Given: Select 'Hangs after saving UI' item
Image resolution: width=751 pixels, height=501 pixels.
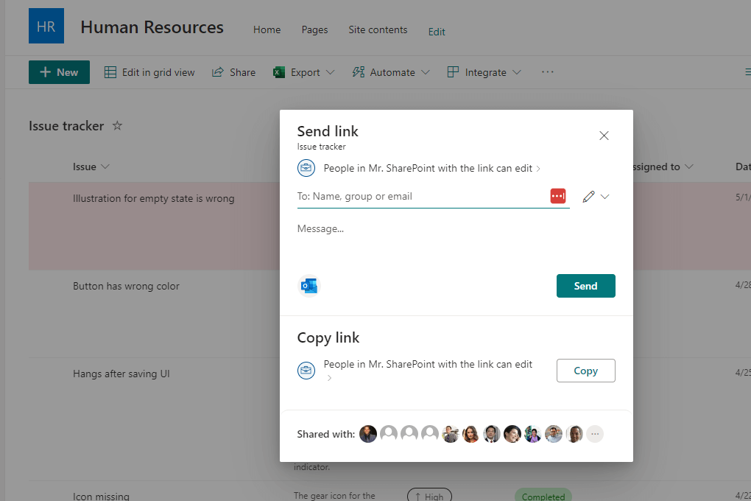Looking at the screenshot, I should [x=121, y=374].
